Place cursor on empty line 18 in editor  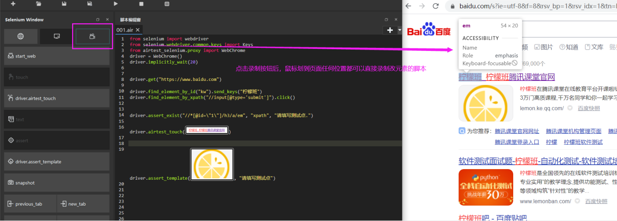coord(266,143)
